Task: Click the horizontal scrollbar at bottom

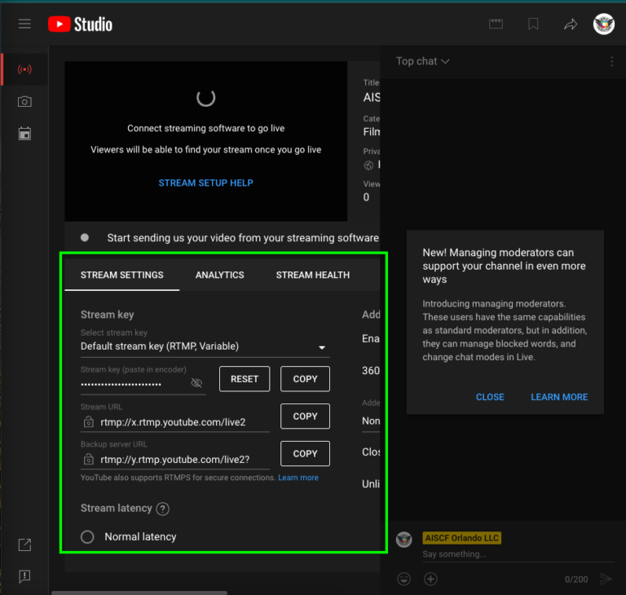Action: (139, 593)
